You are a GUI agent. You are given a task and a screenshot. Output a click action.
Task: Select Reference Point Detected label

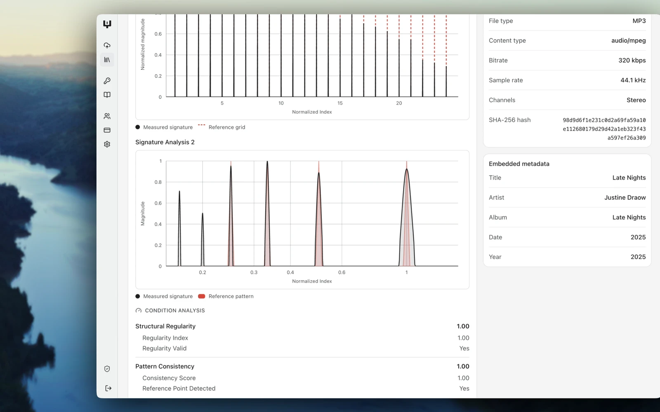(x=179, y=389)
